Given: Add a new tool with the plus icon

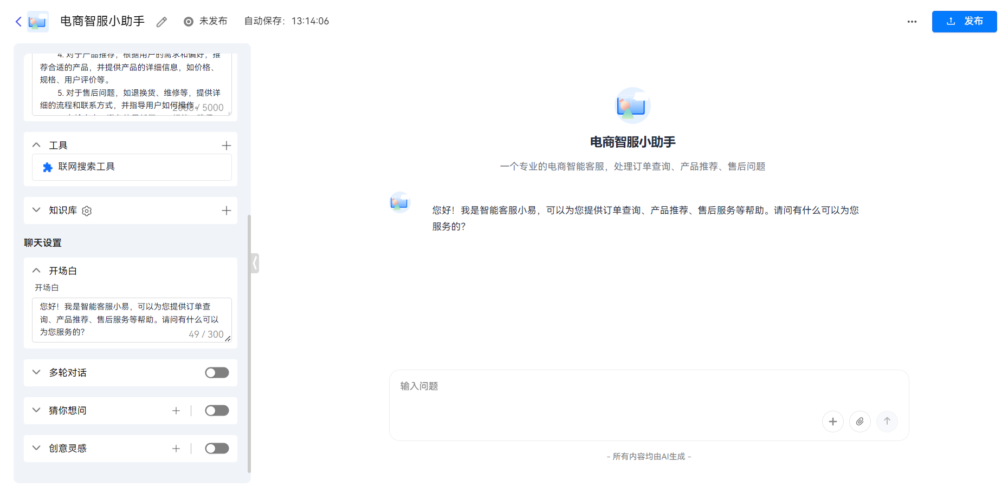Looking at the screenshot, I should pos(227,145).
